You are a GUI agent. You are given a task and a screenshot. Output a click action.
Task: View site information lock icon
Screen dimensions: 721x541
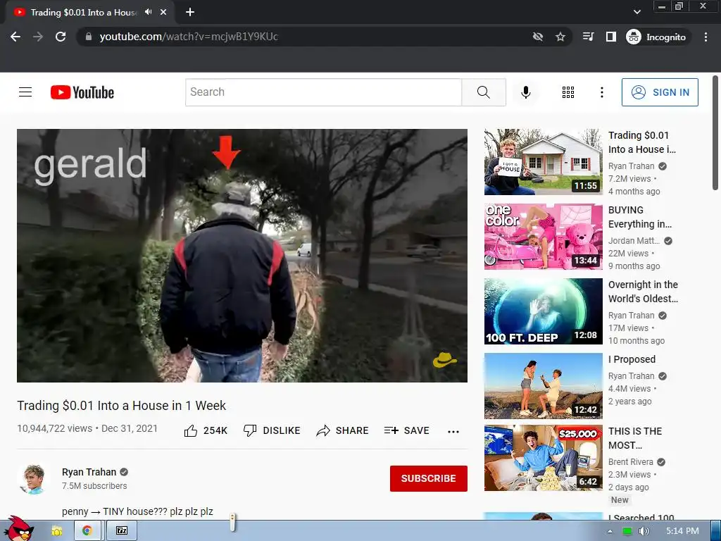click(89, 37)
